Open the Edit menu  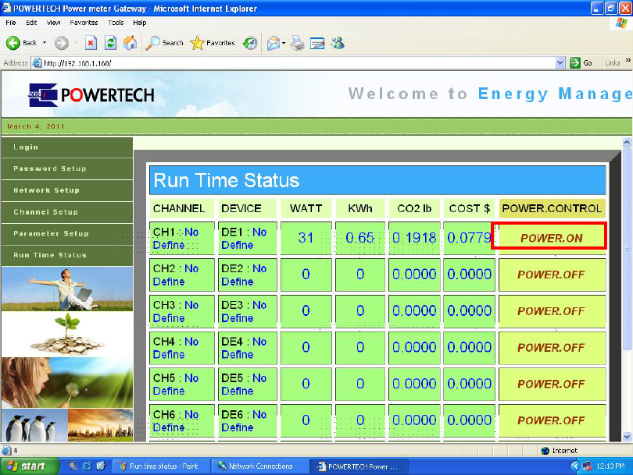click(31, 23)
